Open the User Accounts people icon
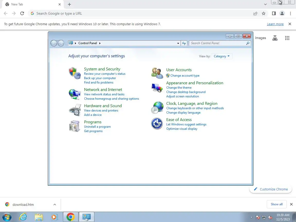The width and height of the screenshot is (296, 222). tap(157, 73)
